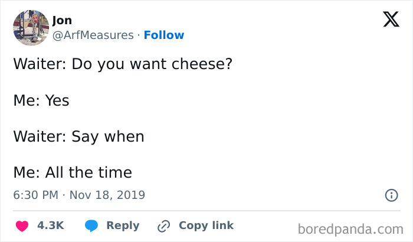Like the tweet with the heart icon
Viewport: 413px width, 242px height.
[22, 225]
